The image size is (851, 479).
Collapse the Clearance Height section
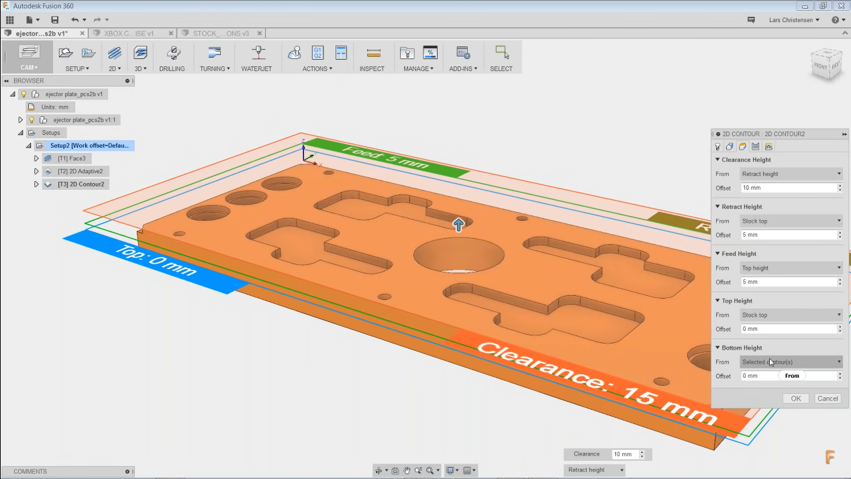coord(717,160)
